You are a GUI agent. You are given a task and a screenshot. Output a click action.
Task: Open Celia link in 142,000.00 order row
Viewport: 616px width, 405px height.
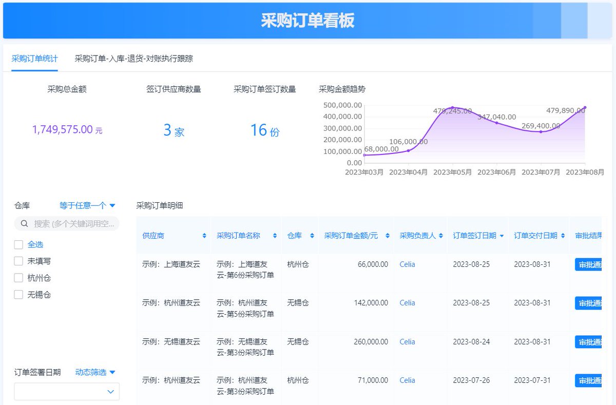pyautogui.click(x=408, y=303)
